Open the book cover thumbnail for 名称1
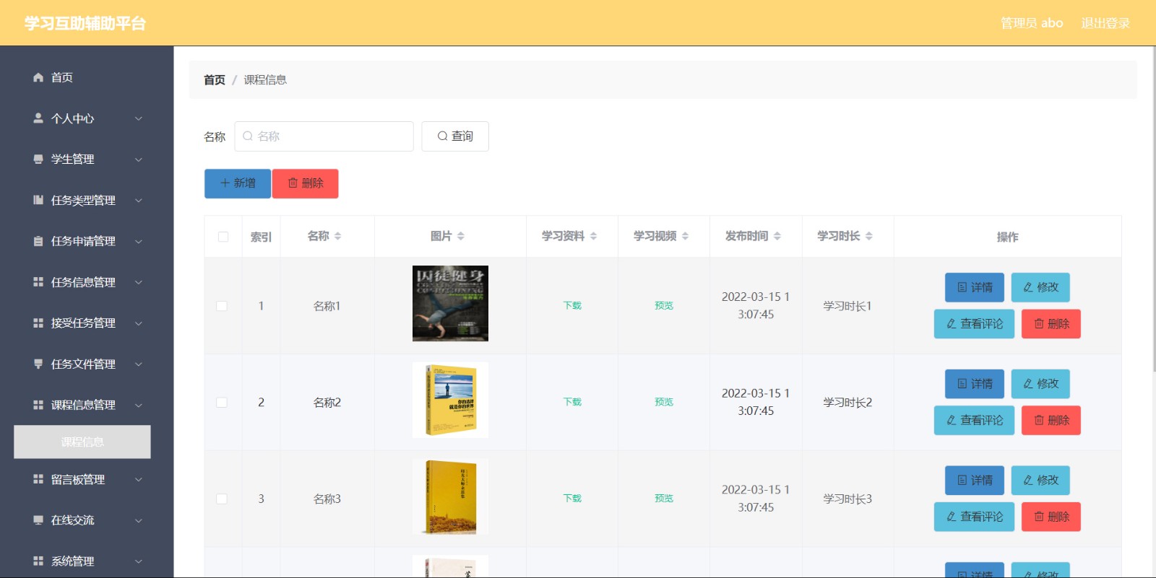 [x=450, y=303]
